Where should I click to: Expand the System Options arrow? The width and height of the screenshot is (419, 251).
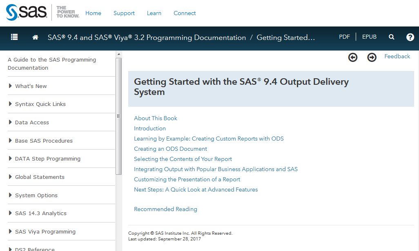pyautogui.click(x=10, y=195)
